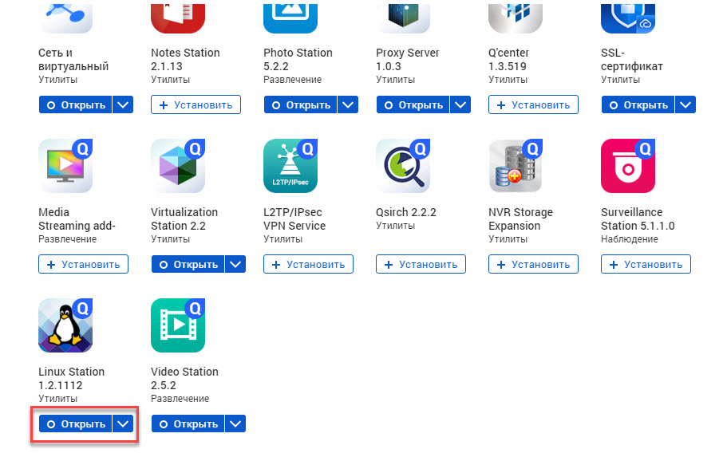Screen dimensions: 727x457
Task: Expand Photo Station options dropdown arrow
Action: coord(348,104)
